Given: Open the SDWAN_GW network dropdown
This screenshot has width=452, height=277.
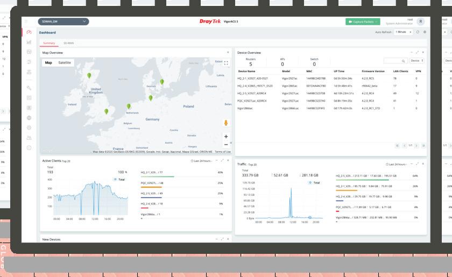Looking at the screenshot, I should (x=63, y=22).
